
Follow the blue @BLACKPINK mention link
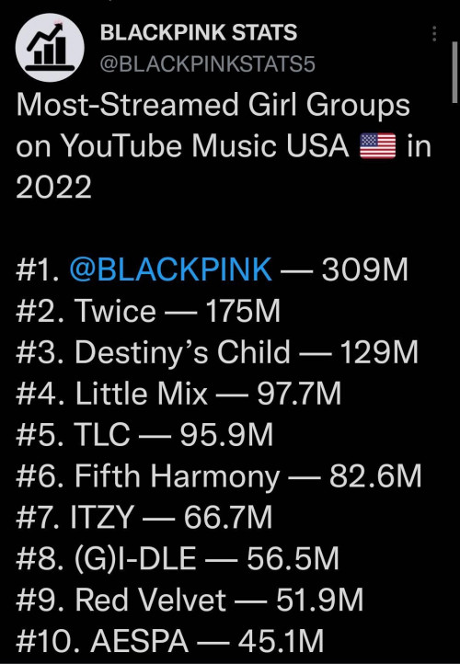[x=171, y=269]
